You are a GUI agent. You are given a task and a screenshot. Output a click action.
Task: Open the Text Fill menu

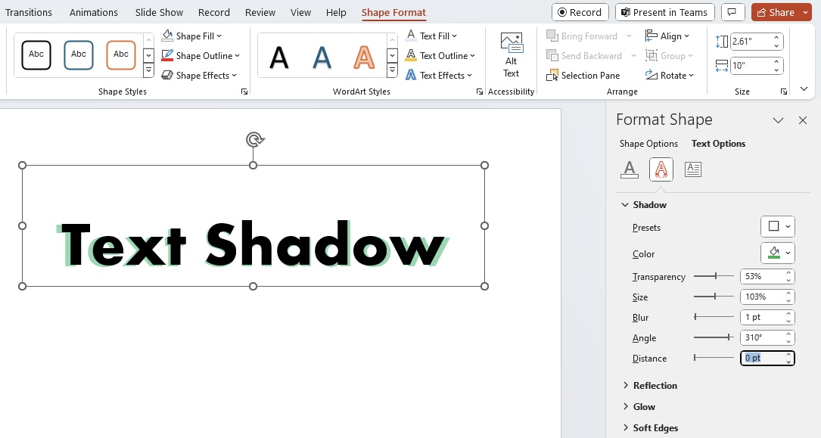(x=432, y=36)
